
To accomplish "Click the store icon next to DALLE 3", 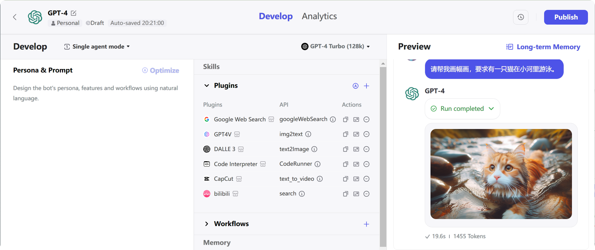I will pos(241,149).
